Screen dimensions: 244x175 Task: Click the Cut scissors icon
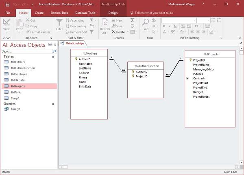[x=27, y=20]
